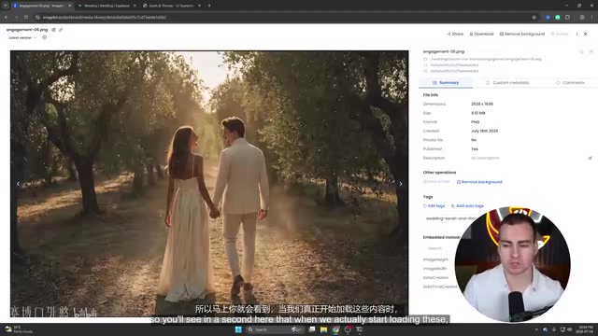
Task: Click the Chrome icon in the taskbar
Action: coord(335,329)
